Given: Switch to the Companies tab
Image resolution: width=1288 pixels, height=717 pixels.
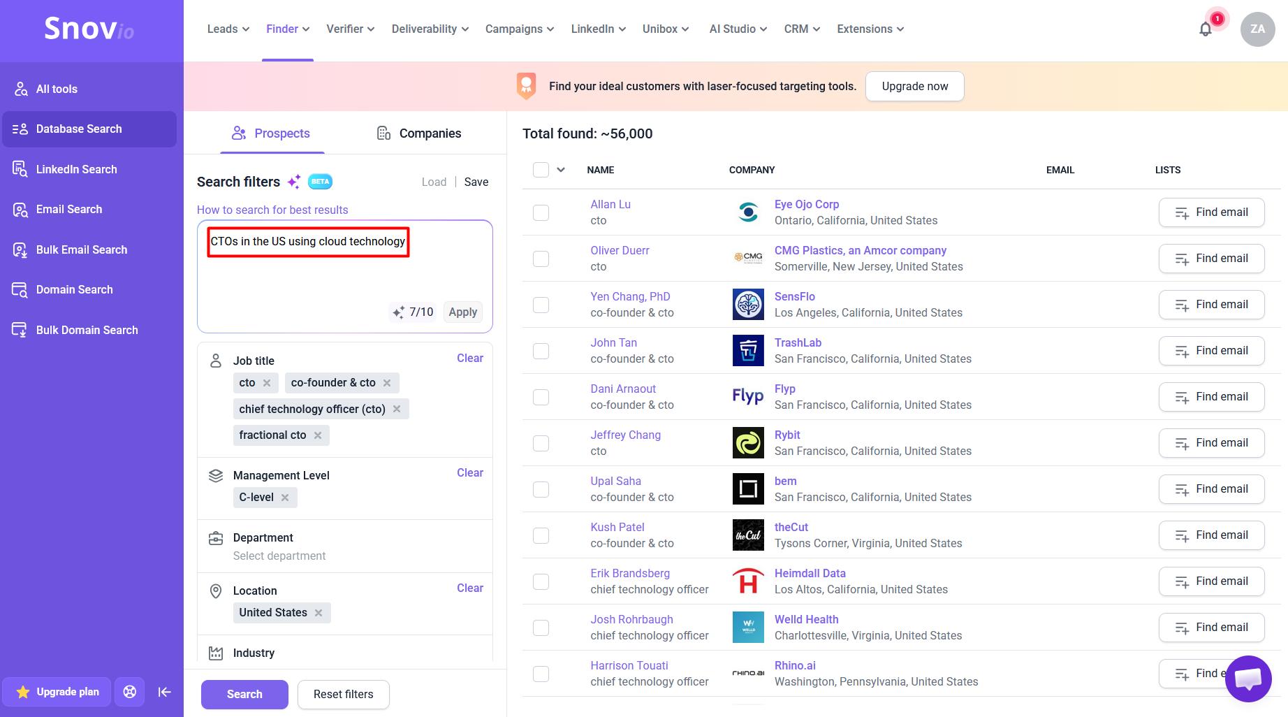Looking at the screenshot, I should pyautogui.click(x=418, y=133).
